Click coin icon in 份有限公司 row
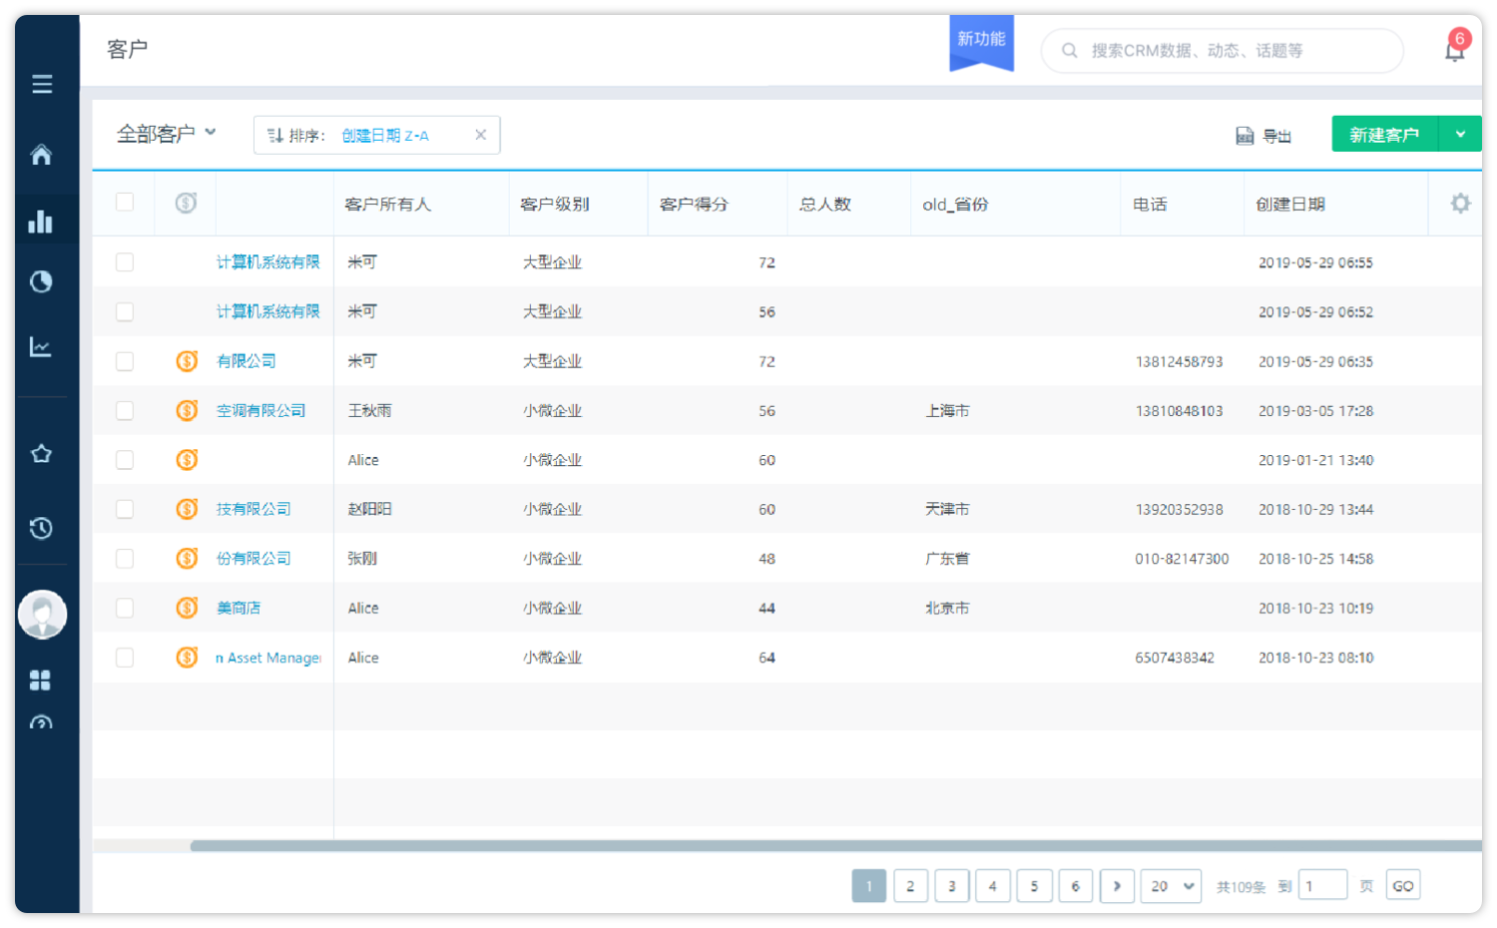The height and width of the screenshot is (928, 1497). pos(187,558)
